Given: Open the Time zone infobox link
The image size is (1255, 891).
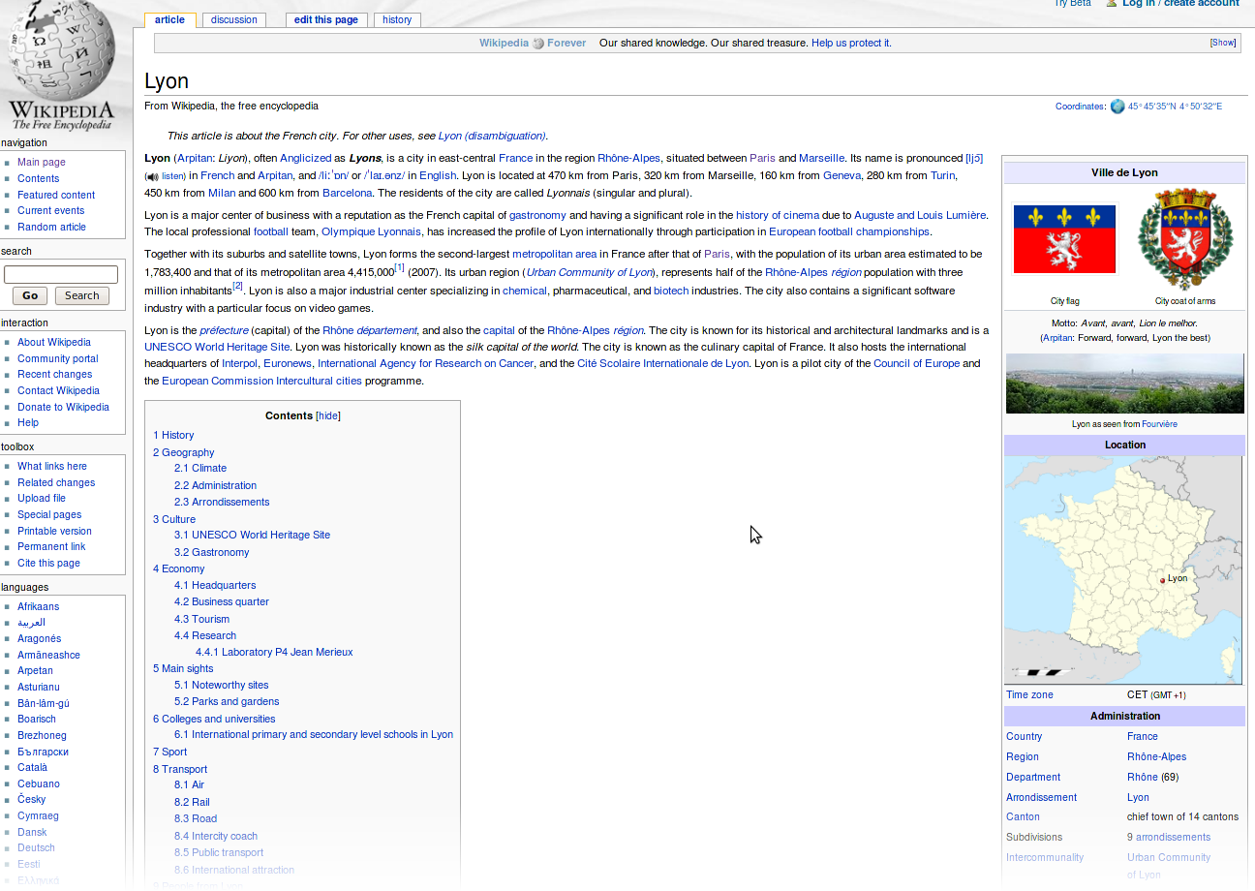Looking at the screenshot, I should [1029, 694].
